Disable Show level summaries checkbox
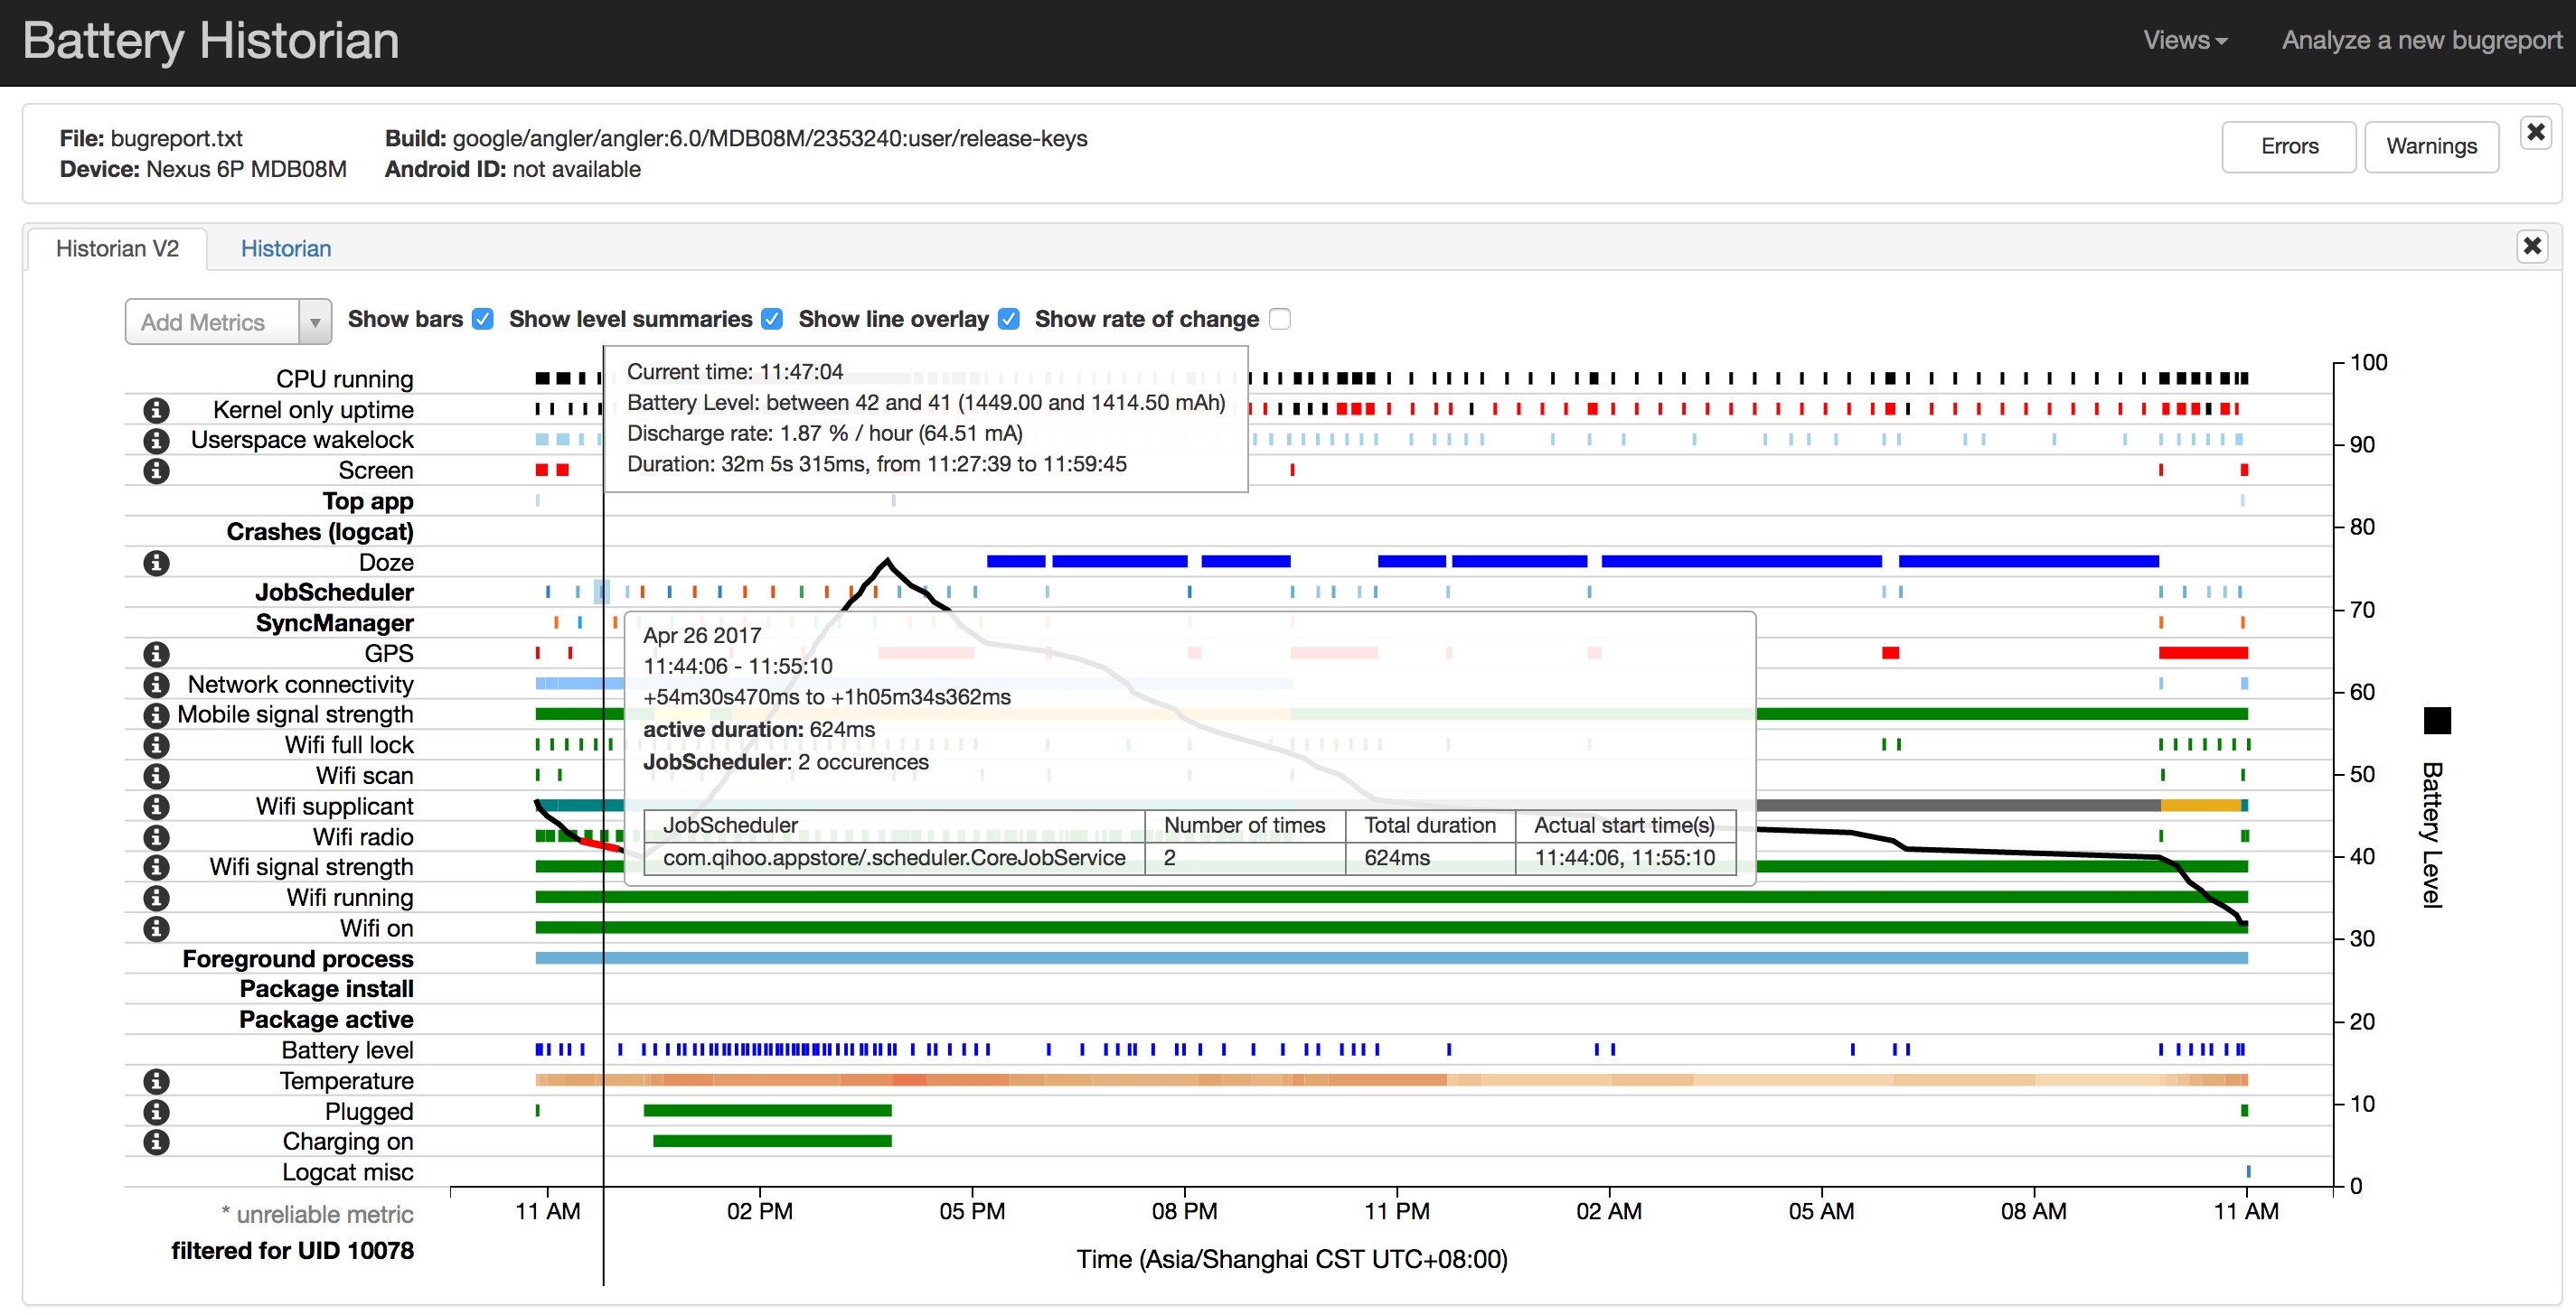 click(772, 320)
